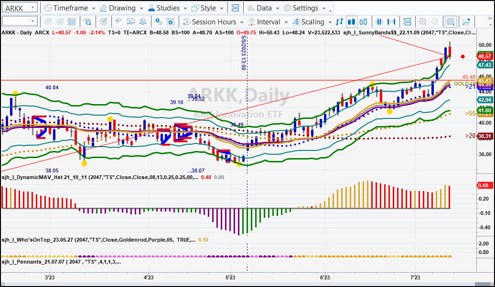Open the Studies menu

point(167,8)
